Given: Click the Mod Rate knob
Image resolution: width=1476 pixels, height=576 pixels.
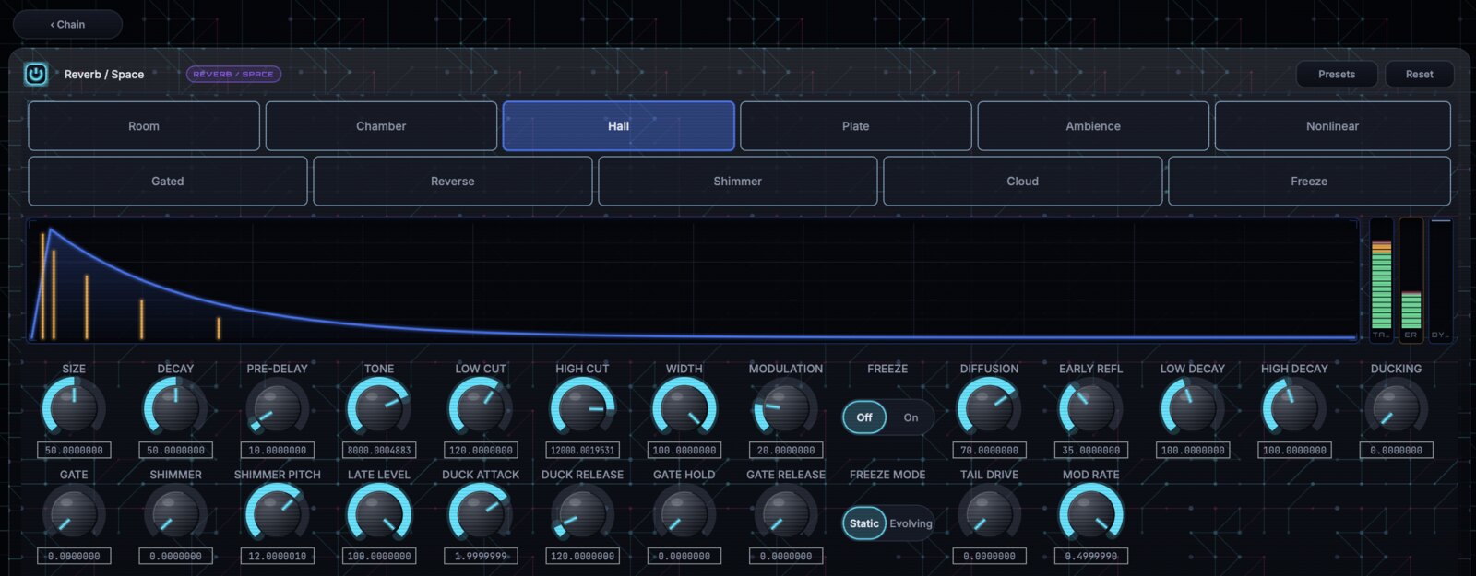Looking at the screenshot, I should pyautogui.click(x=1090, y=514).
